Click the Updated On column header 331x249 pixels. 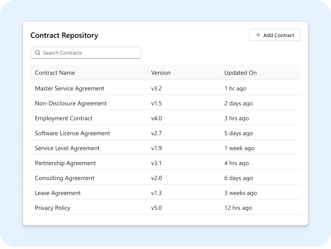pos(240,73)
